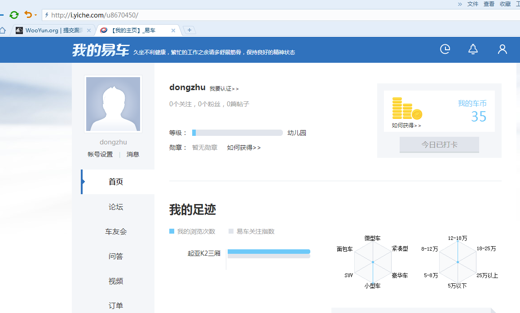Screen dimensions: 520x313
Task: Click the 等级 level progress bar
Action: pyautogui.click(x=238, y=133)
